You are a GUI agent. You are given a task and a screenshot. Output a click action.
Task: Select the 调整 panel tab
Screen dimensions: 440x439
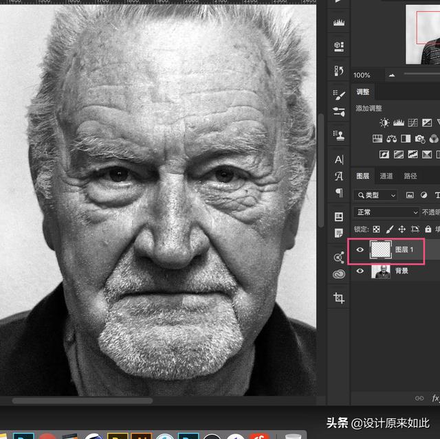363,92
